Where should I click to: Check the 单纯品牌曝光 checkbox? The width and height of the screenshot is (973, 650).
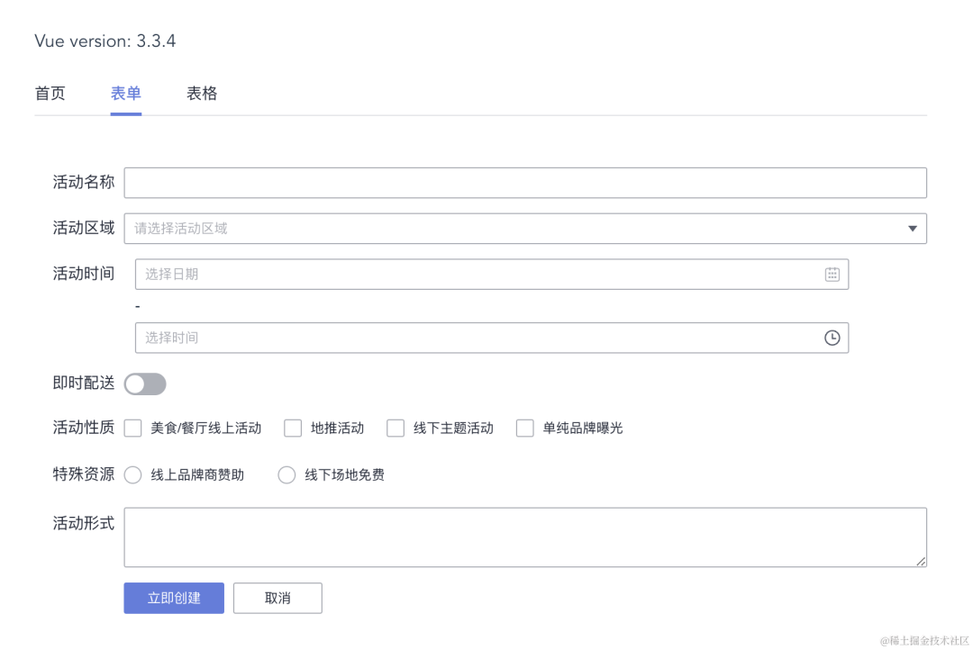click(525, 428)
